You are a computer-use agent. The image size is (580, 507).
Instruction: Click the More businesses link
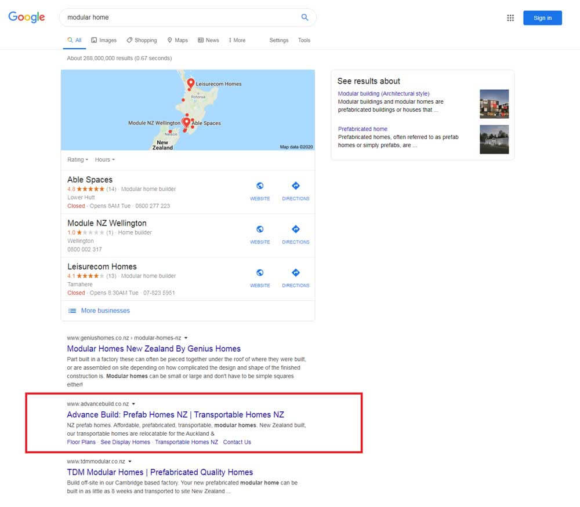click(x=105, y=311)
